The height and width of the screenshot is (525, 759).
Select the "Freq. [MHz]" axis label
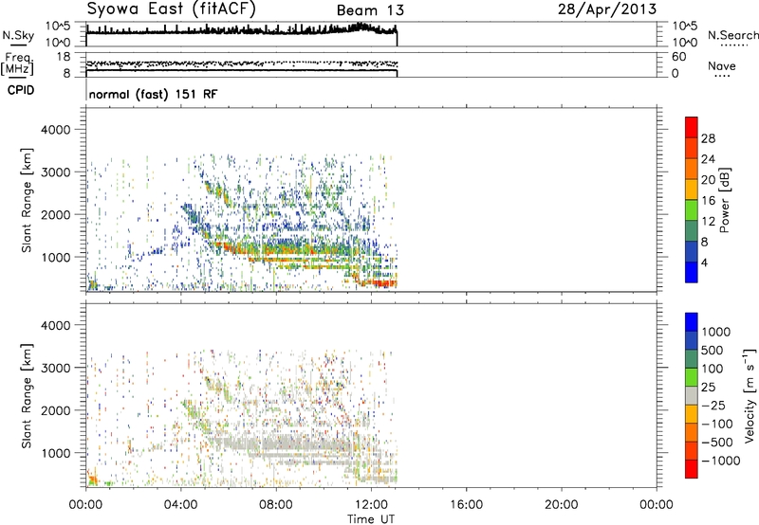point(17,63)
